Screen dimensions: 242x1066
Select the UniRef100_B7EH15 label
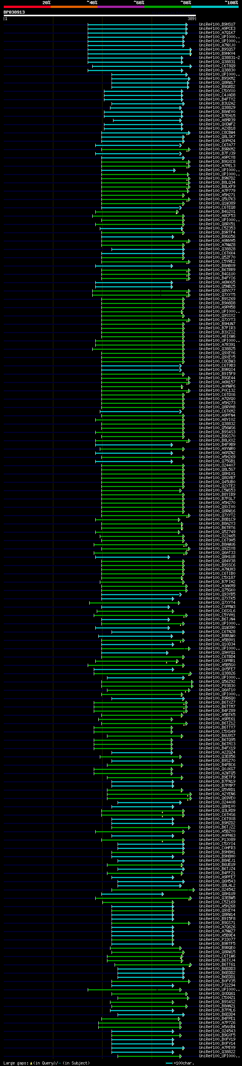pyautogui.click(x=217, y=116)
